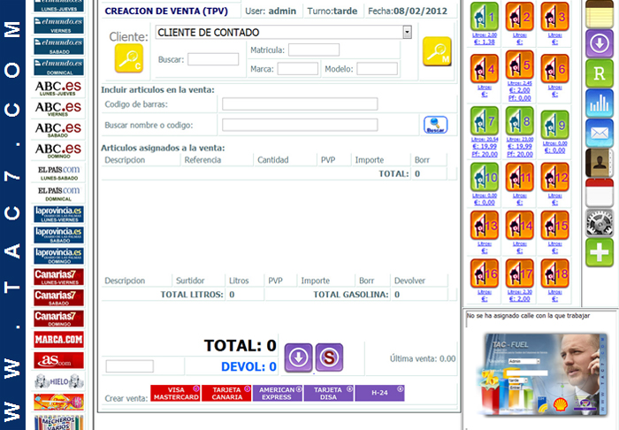
Task: Add Canarias7 LUNES-VIERNES product
Action: click(x=59, y=277)
